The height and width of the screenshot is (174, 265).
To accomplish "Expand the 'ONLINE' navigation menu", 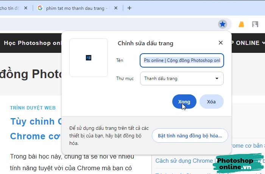I will click(x=248, y=43).
